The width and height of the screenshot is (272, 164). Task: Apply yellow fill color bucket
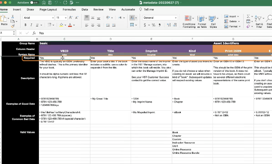pos(61,25)
